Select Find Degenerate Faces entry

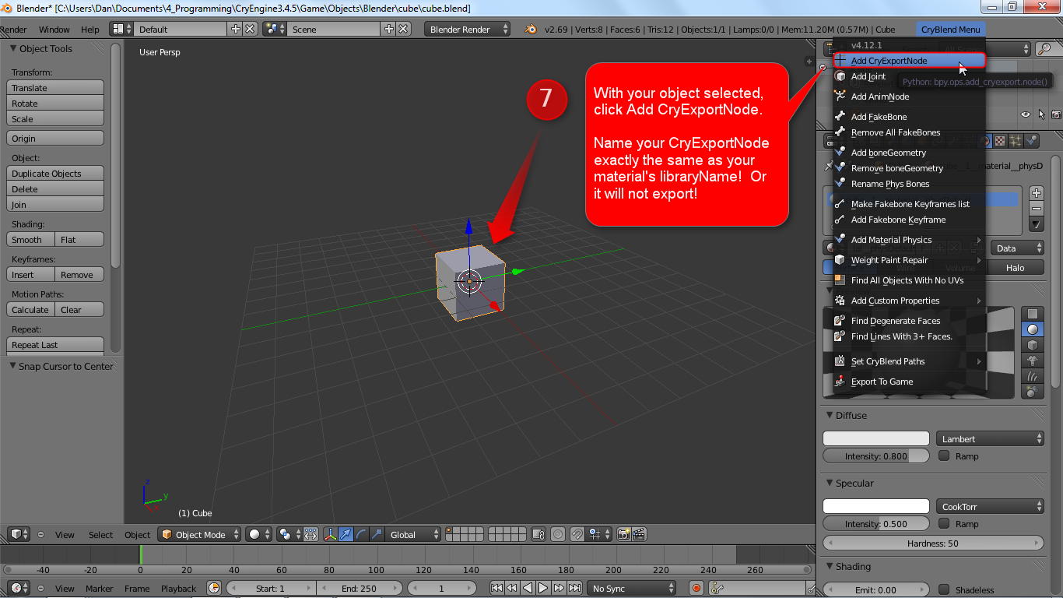[909, 321]
